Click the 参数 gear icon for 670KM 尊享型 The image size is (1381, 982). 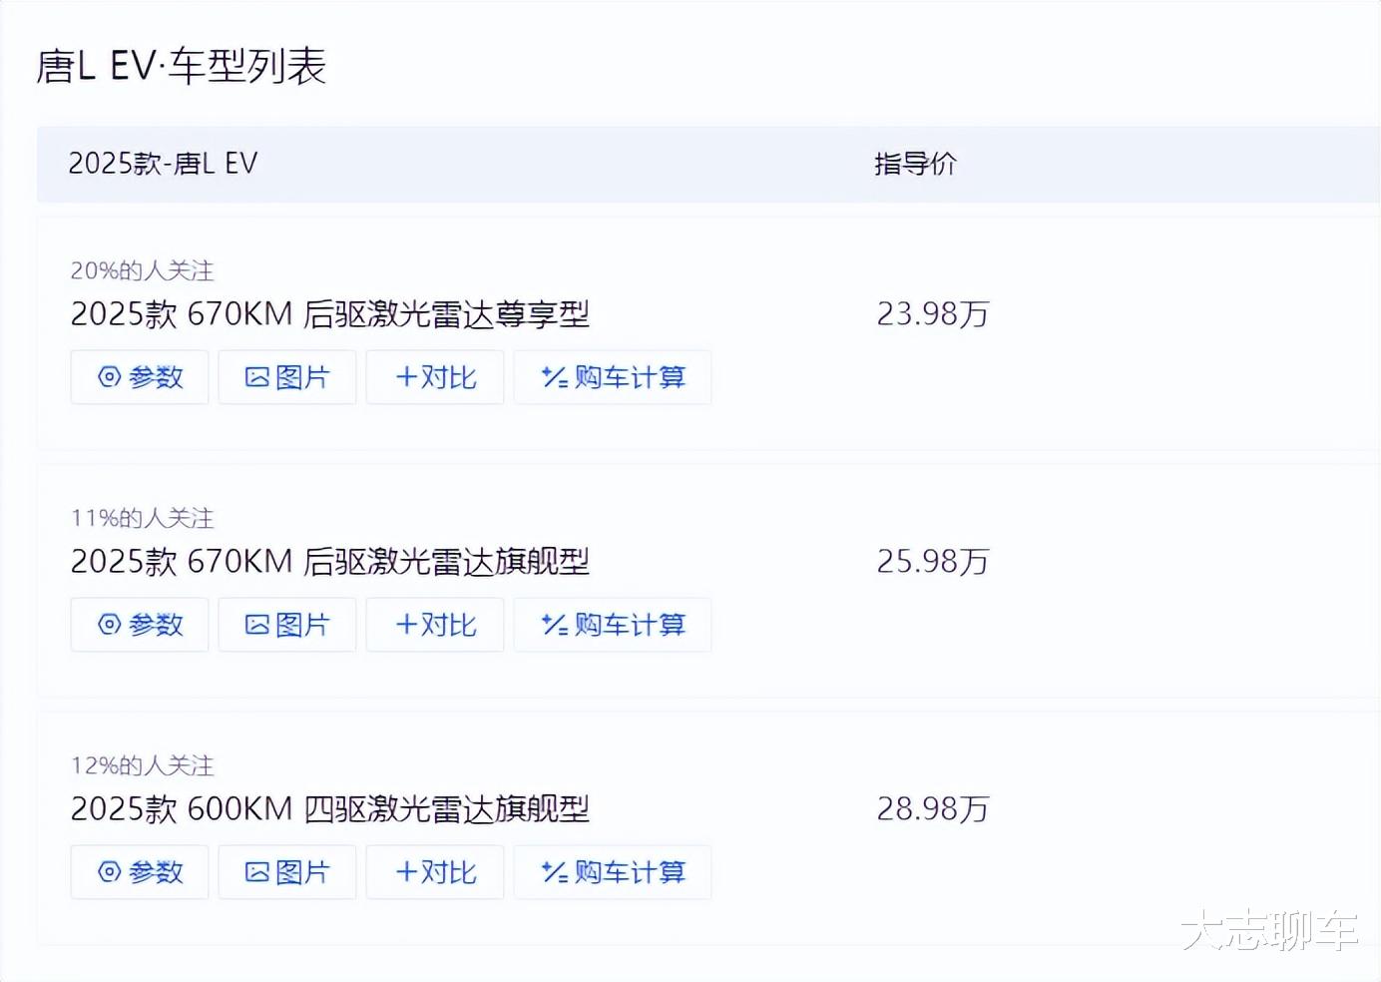[x=110, y=377]
